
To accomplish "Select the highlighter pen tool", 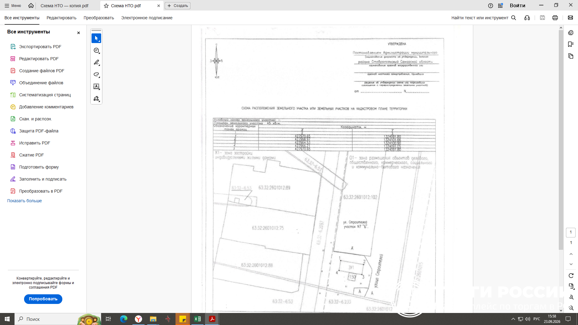I will click(96, 63).
